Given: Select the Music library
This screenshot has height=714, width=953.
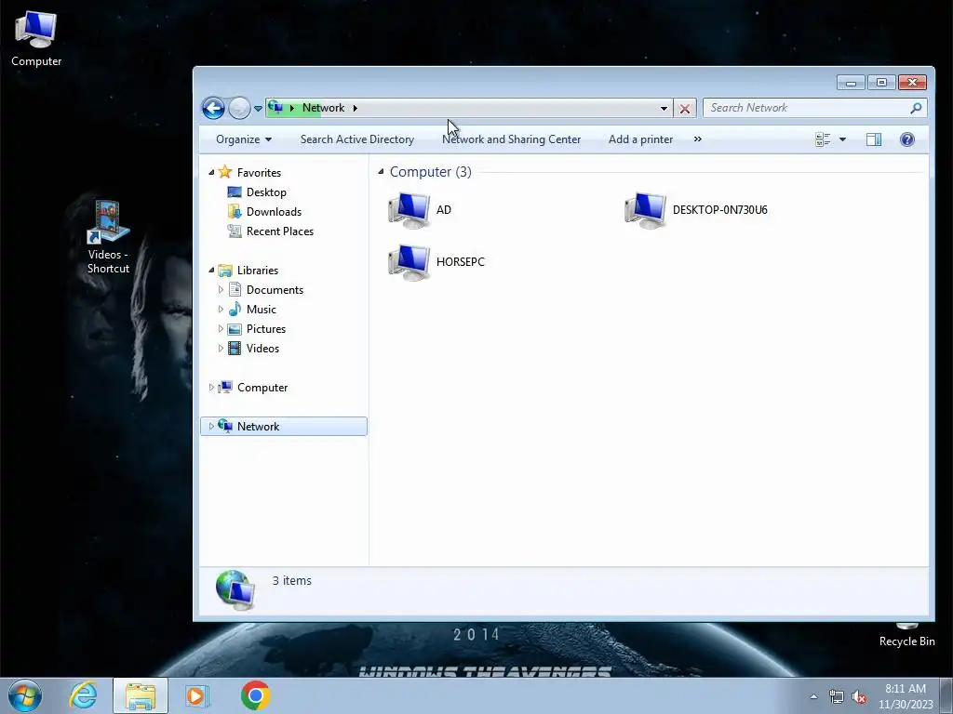Looking at the screenshot, I should [x=262, y=309].
